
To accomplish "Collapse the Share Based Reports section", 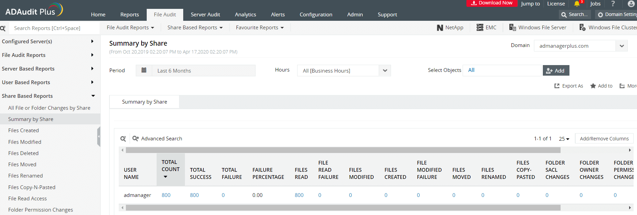I will (x=48, y=96).
